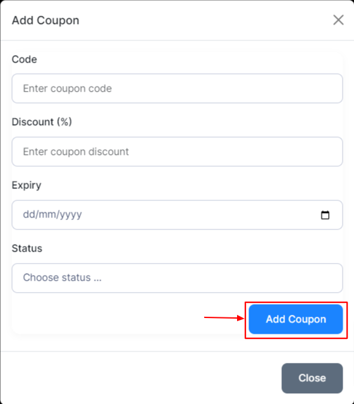Close the dialog with the X icon
354x404 pixels.
(338, 20)
